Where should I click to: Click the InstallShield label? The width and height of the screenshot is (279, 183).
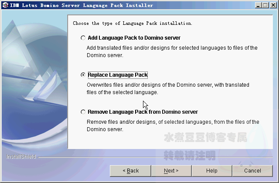click(21, 156)
